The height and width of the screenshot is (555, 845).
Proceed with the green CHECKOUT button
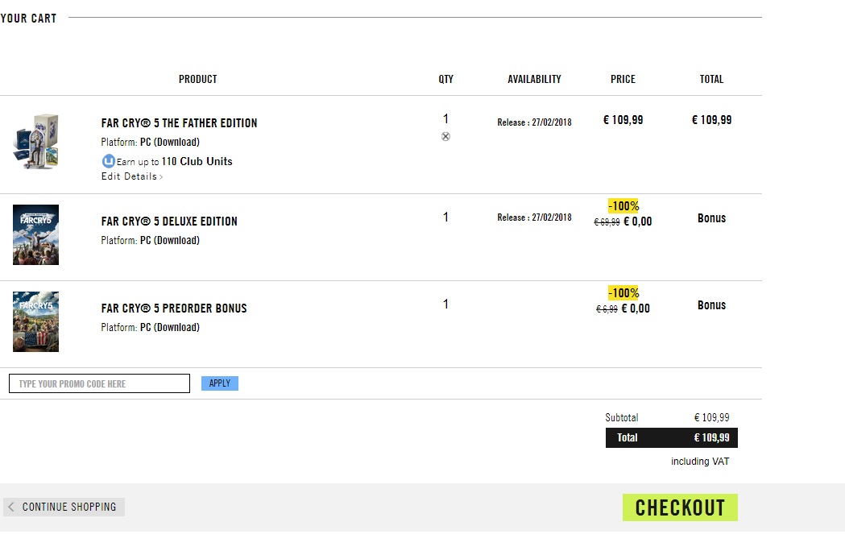pos(680,507)
